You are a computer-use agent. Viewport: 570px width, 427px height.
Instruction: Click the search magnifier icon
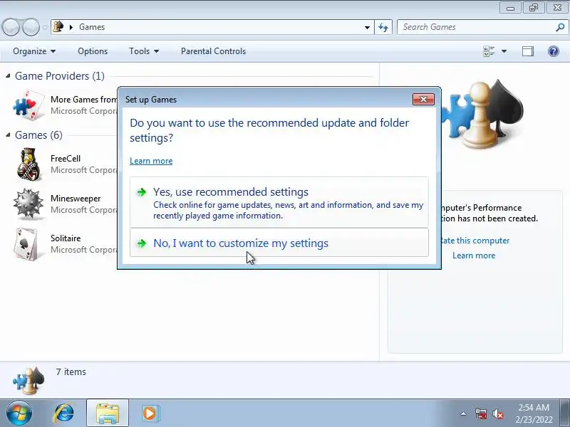click(560, 27)
